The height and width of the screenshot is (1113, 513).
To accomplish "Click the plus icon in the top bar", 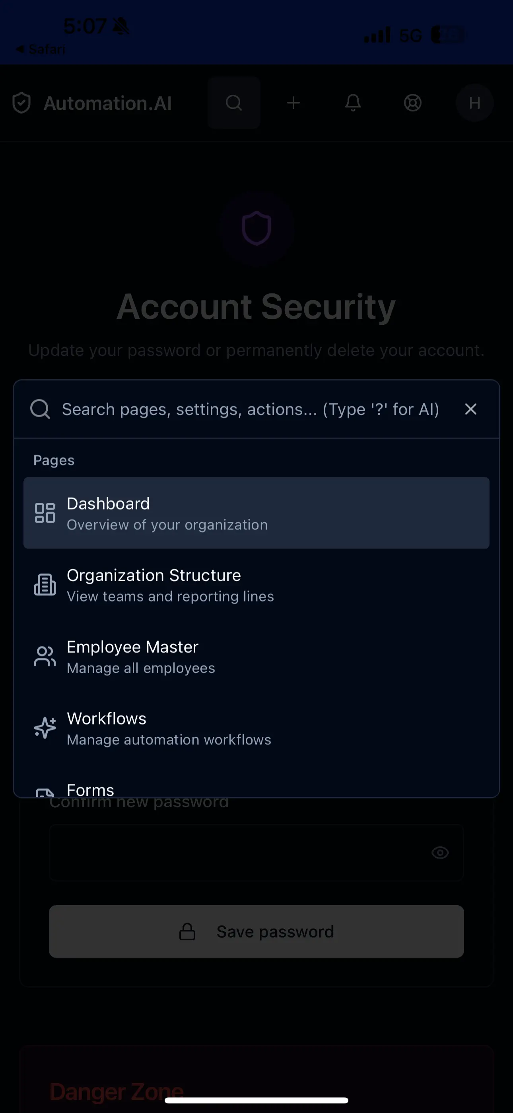I will [x=293, y=103].
